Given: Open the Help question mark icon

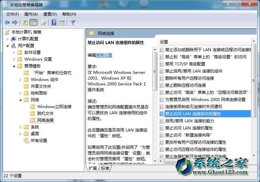Looking at the screenshot, I should click(54, 22).
